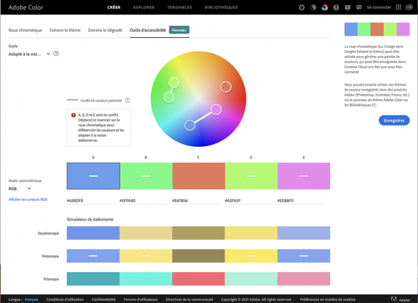
Task: Expand the Outils dropdown Adapté à la visi...
Action: click(x=30, y=54)
